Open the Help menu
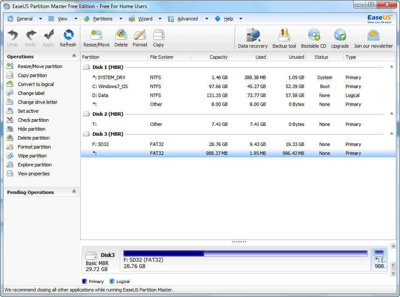The image size is (400, 297). pos(229,19)
